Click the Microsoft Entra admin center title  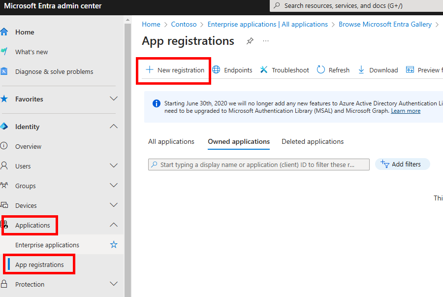pyautogui.click(x=53, y=5)
